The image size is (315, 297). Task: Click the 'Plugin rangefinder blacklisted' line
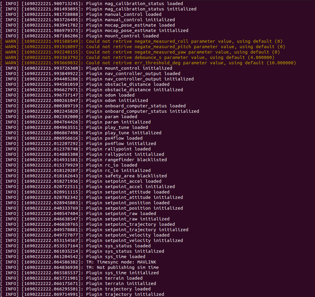click(x=126, y=160)
